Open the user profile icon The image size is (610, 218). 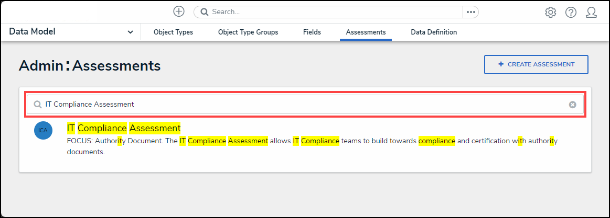click(592, 12)
